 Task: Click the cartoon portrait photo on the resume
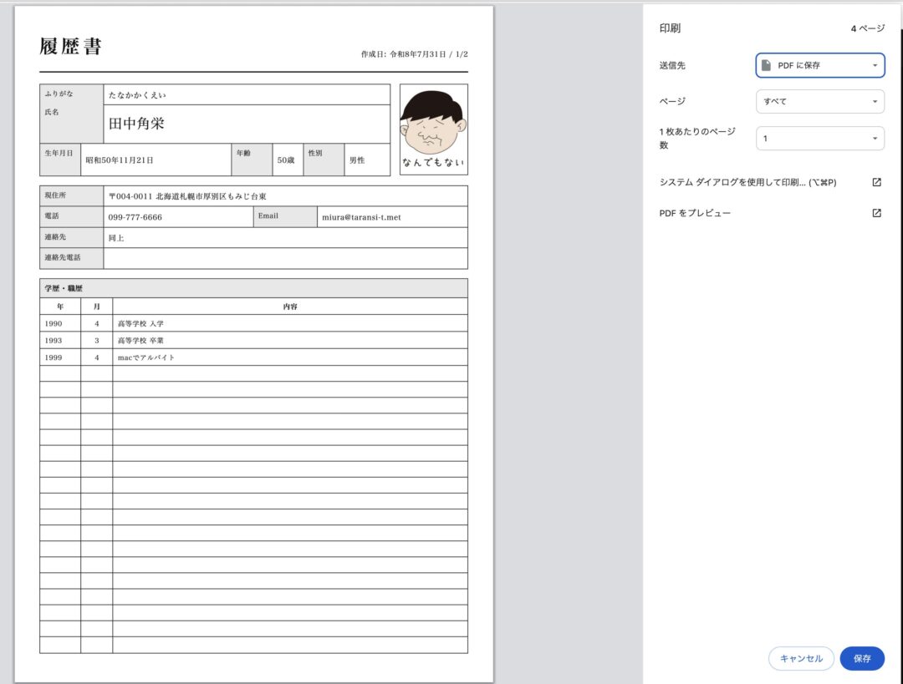coord(434,129)
